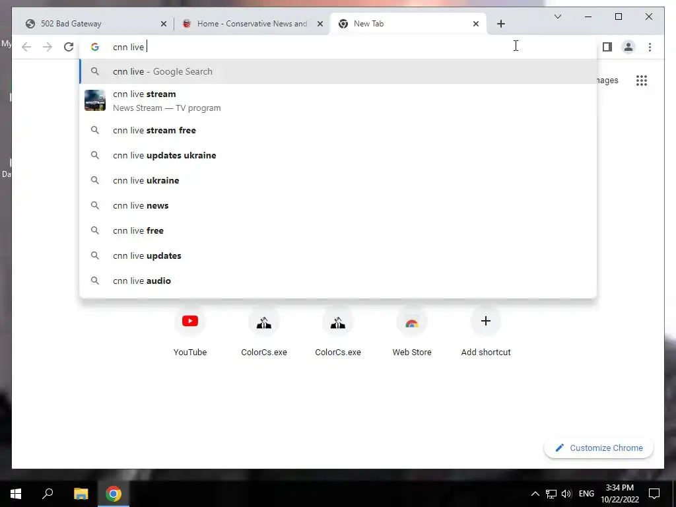The height and width of the screenshot is (507, 676).
Task: Open the Google apps grid
Action: (642, 80)
